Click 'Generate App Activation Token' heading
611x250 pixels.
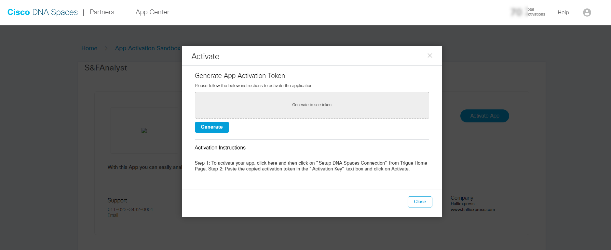point(240,76)
